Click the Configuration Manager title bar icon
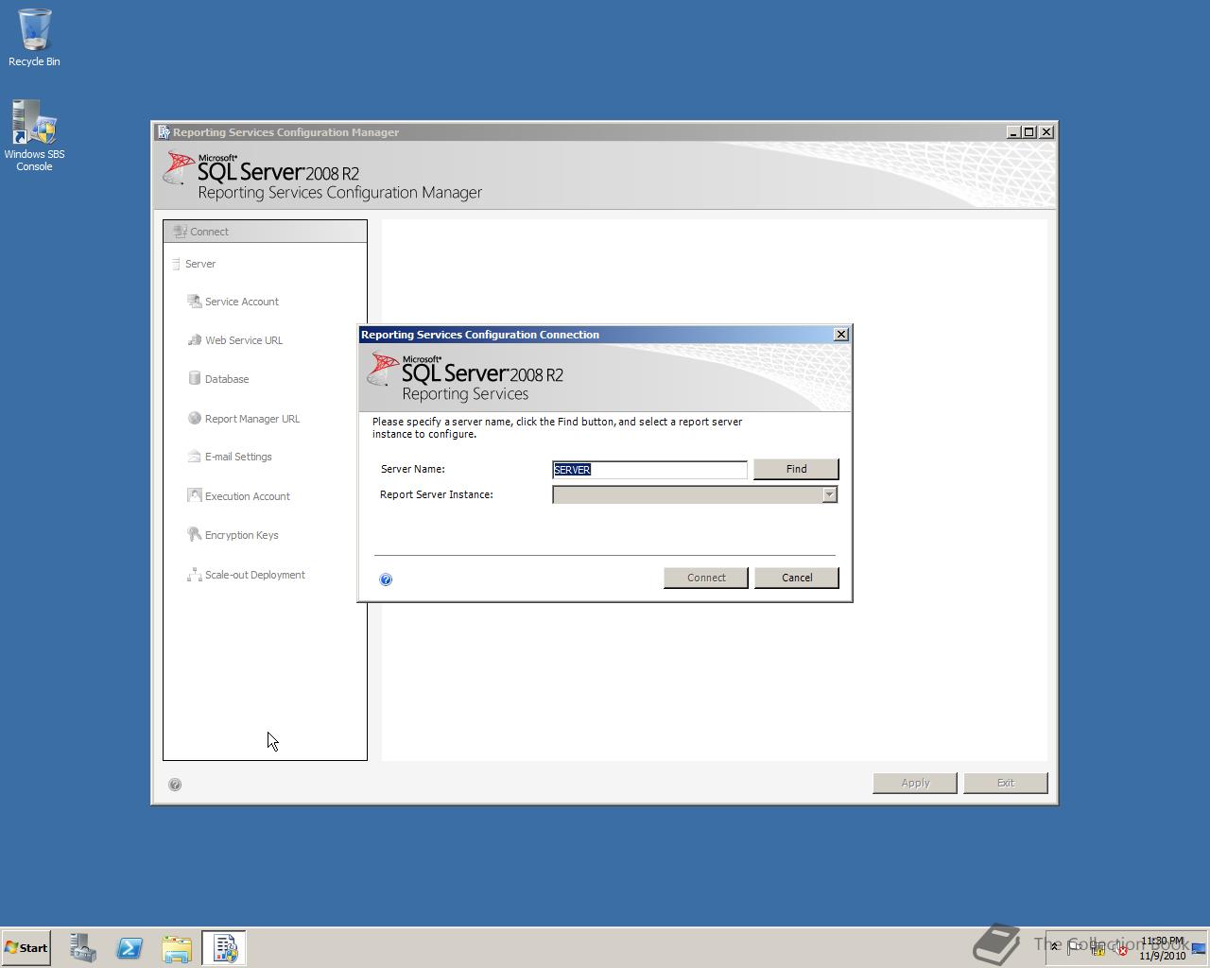1210x968 pixels. click(164, 132)
